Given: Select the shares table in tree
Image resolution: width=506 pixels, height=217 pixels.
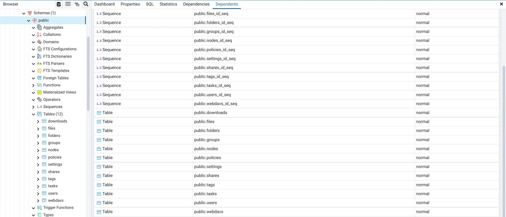Looking at the screenshot, I should click(54, 172).
